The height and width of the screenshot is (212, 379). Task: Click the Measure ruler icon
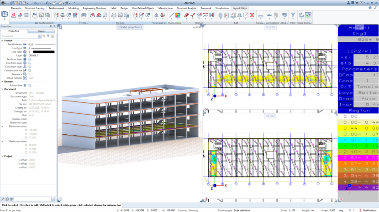261,15
